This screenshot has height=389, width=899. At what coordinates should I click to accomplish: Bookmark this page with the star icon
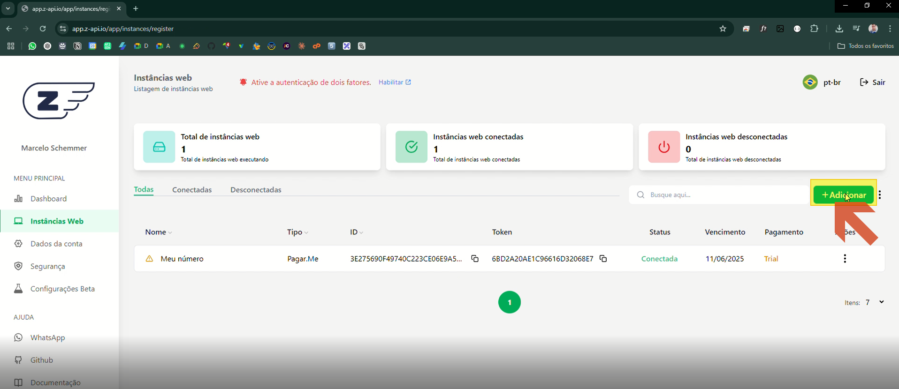tap(723, 29)
